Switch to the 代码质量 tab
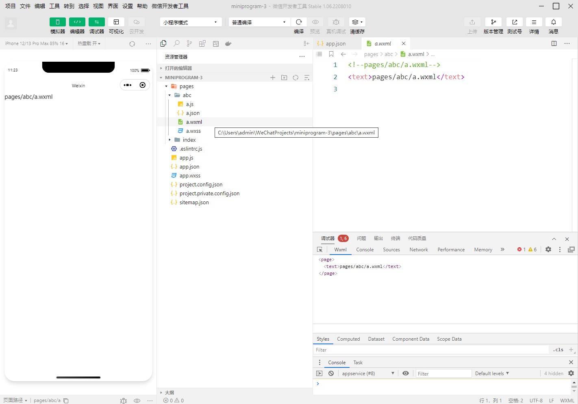578x404 pixels. [x=417, y=238]
